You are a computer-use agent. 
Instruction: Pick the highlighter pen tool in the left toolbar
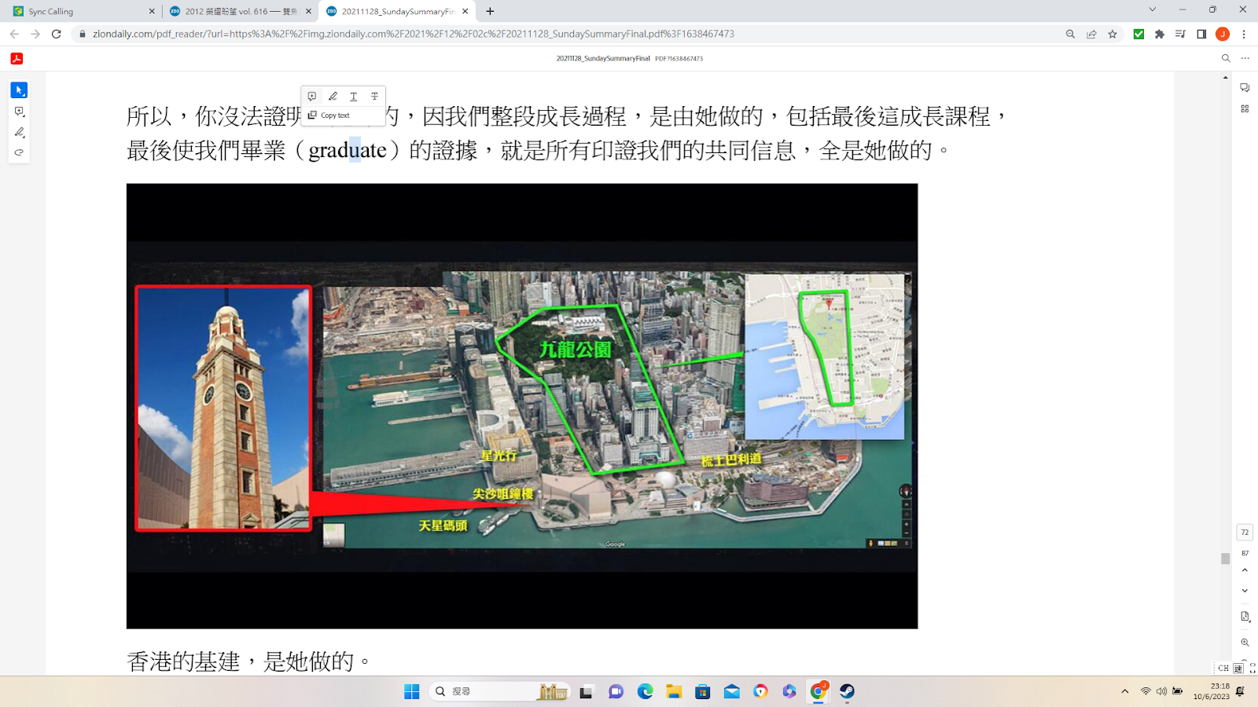(19, 132)
